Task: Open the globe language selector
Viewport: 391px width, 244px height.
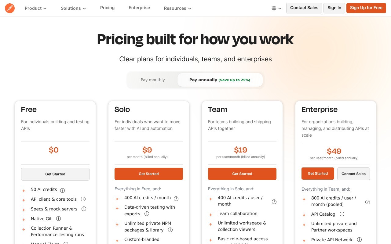Action: click(x=276, y=8)
